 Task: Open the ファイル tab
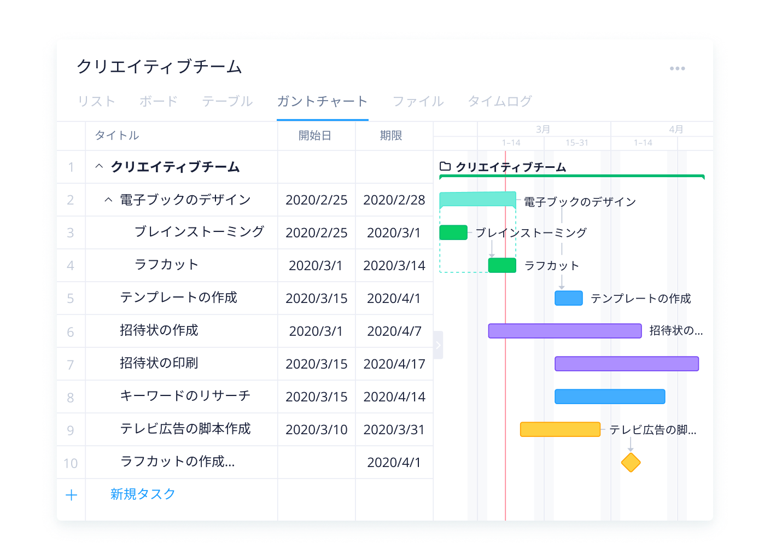(x=418, y=101)
